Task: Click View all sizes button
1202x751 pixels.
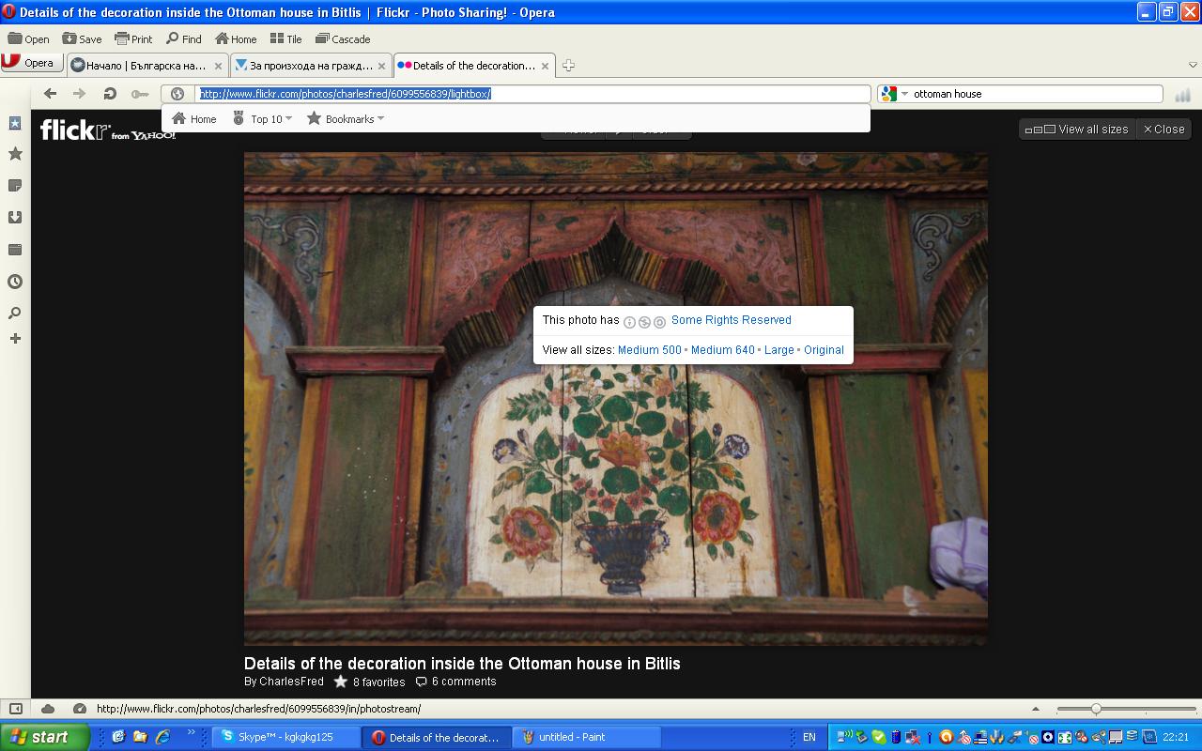Action: (1077, 130)
